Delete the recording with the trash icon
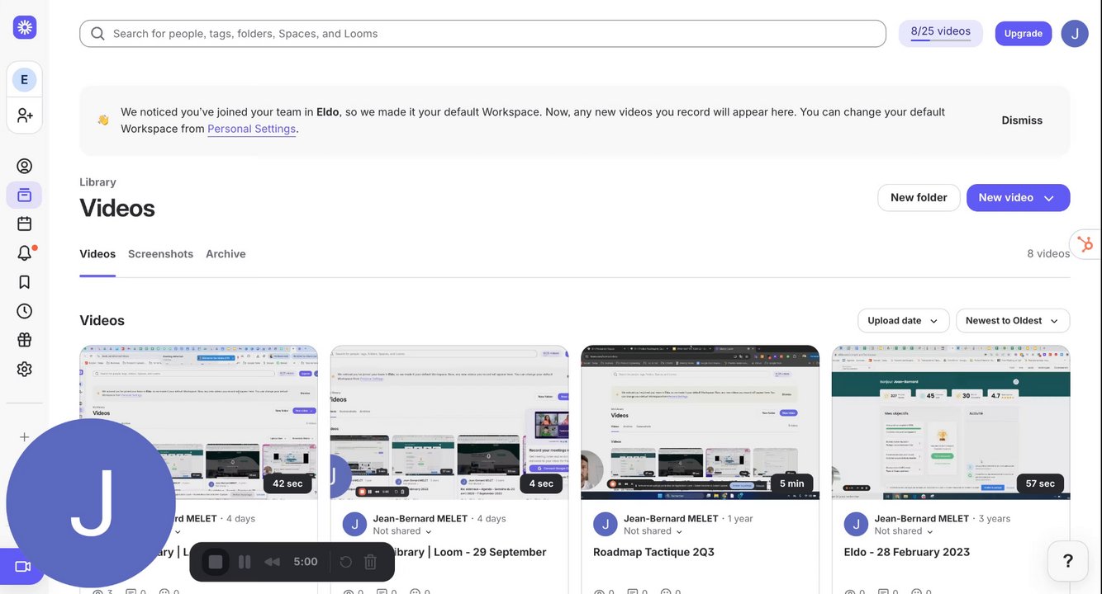This screenshot has width=1102, height=594. tap(370, 562)
